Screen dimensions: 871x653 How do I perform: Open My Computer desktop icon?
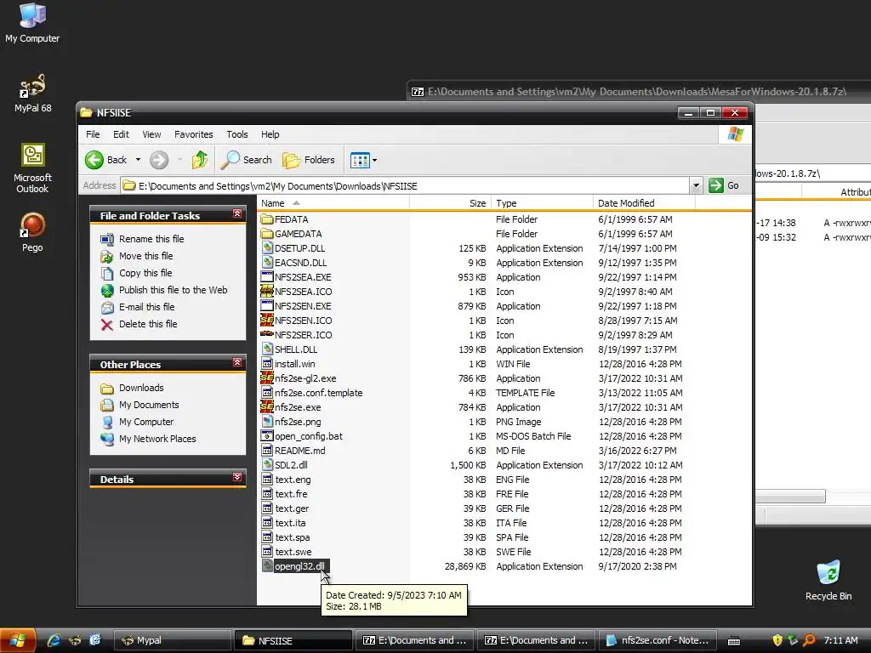point(32,22)
